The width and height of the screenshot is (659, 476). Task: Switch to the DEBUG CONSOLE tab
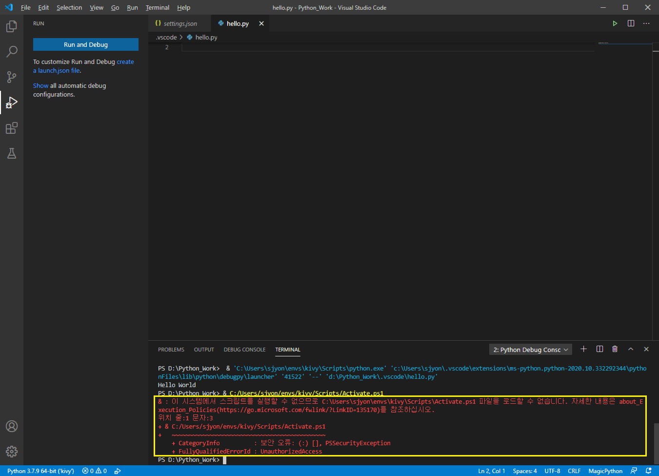[x=244, y=350]
